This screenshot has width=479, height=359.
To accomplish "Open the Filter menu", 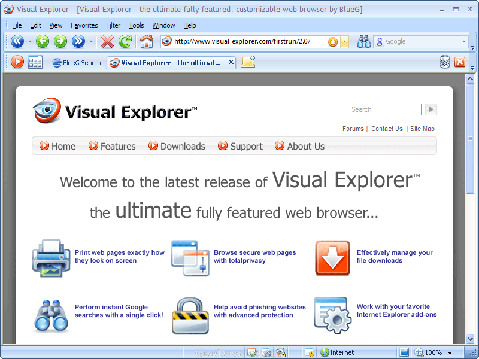I will point(113,25).
